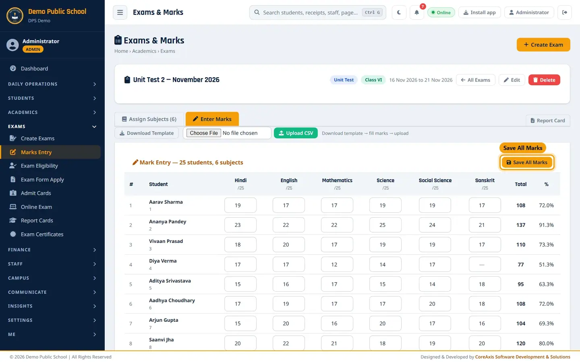Select Marks Entry in sidebar
The image size is (580, 362).
point(50,152)
